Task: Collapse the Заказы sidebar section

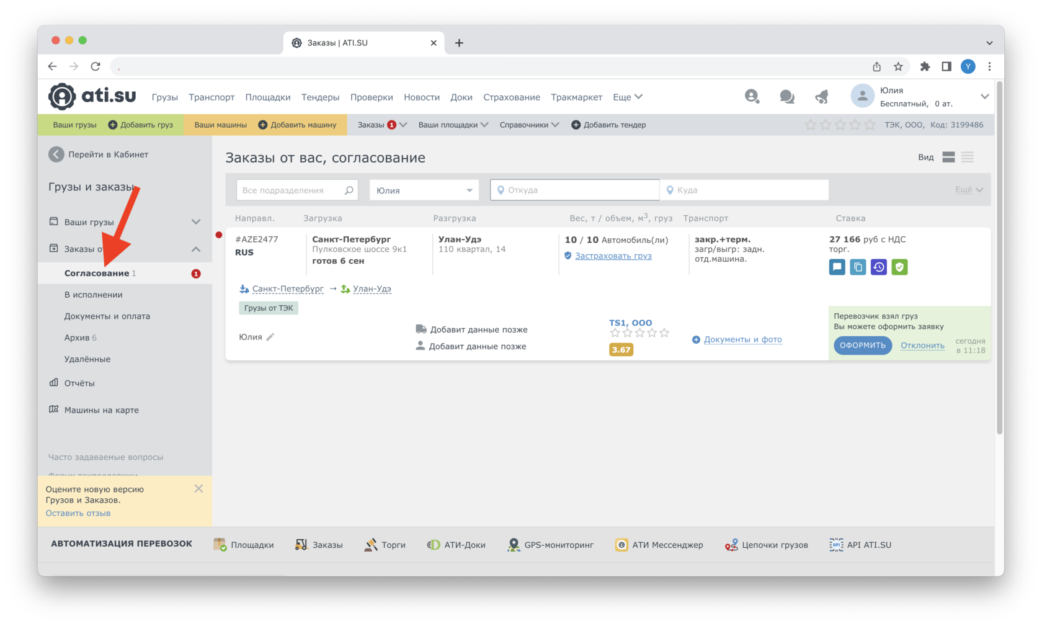Action: click(196, 249)
